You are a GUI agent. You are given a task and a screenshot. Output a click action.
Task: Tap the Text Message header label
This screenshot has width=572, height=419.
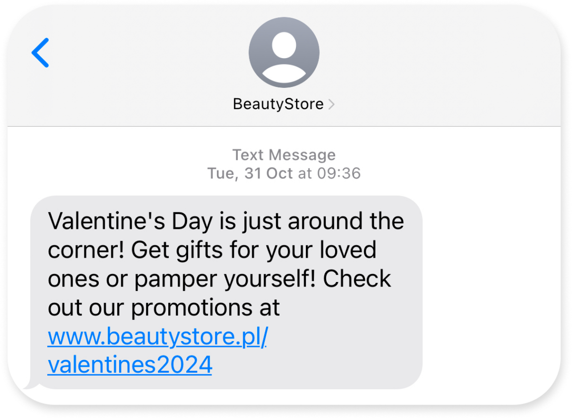pos(284,155)
